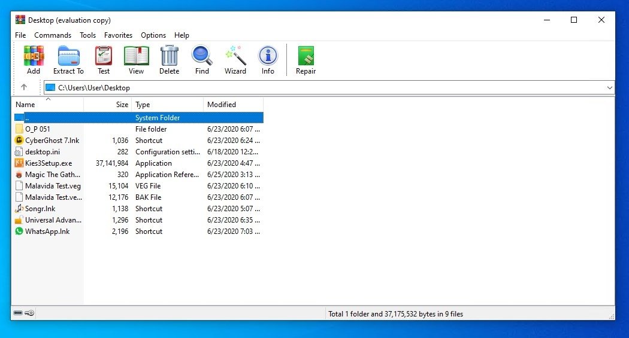Go up one folder level arrow
The image size is (629, 338).
pyautogui.click(x=24, y=87)
